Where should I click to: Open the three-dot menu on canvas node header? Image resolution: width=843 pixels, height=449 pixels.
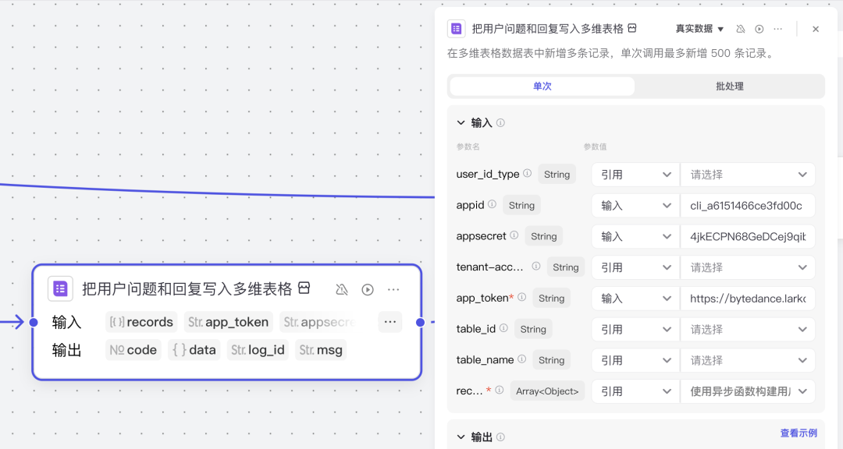pos(393,290)
